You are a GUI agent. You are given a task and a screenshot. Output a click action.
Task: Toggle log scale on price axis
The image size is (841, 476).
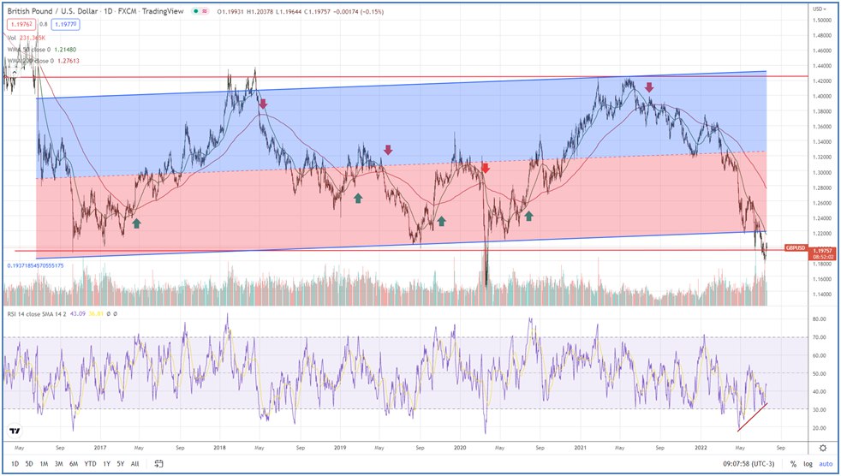coord(808,464)
